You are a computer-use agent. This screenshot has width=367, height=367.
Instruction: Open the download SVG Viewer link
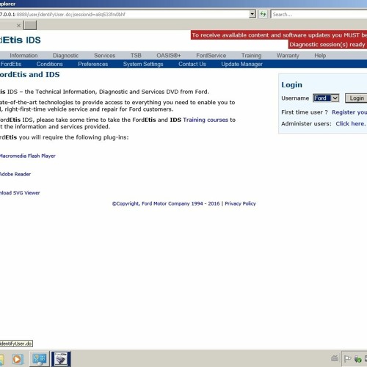[20, 193]
